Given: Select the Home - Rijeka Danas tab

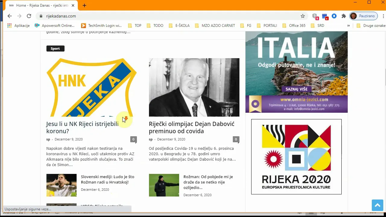Looking at the screenshot, I should (x=42, y=5).
